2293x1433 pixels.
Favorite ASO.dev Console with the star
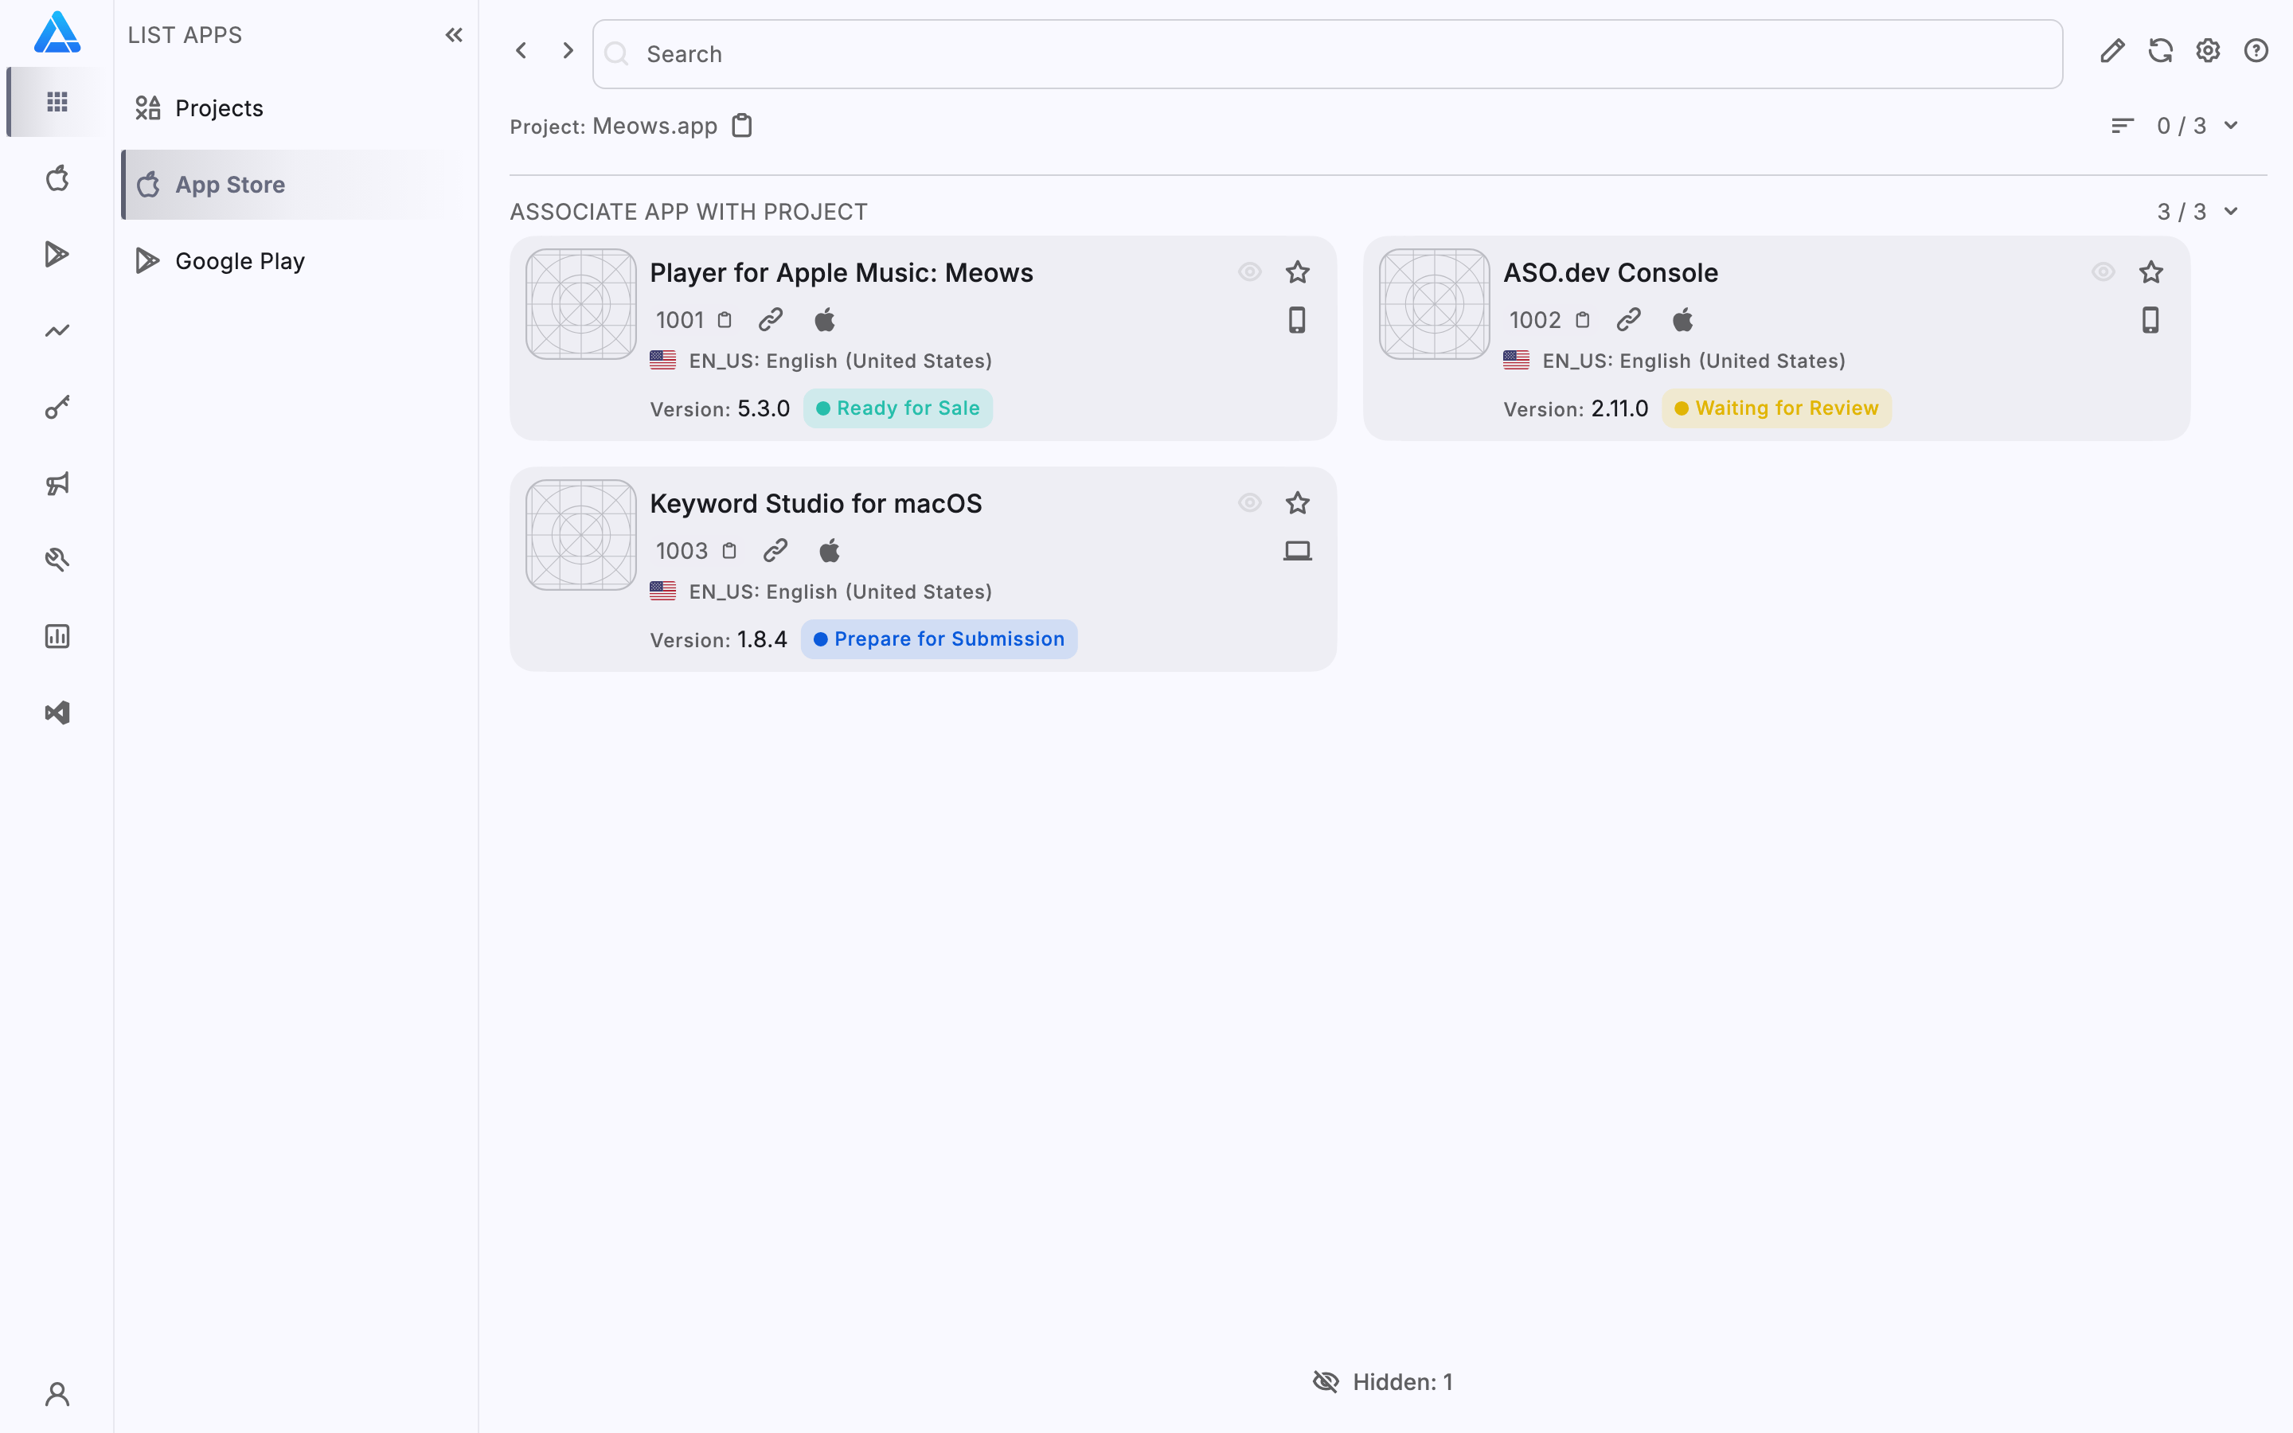(x=2150, y=272)
